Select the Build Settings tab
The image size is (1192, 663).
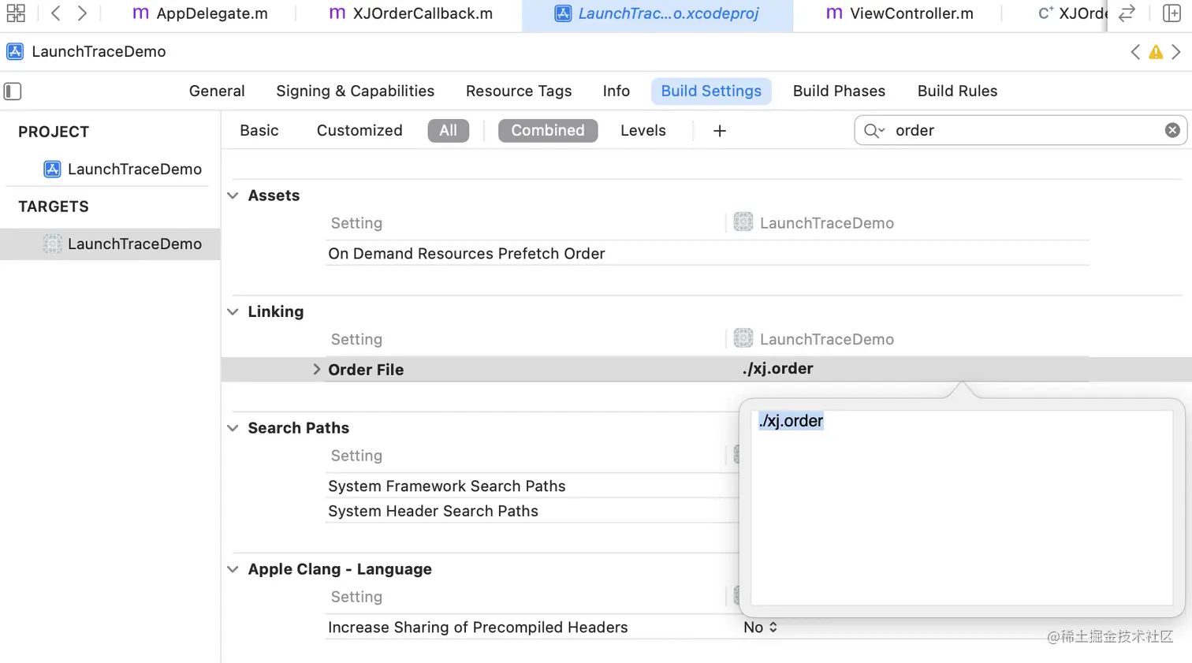click(711, 91)
